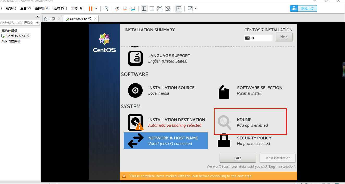Screen dimensions: 345x184
Task: Close the 主页 tab
Action: [59, 19]
